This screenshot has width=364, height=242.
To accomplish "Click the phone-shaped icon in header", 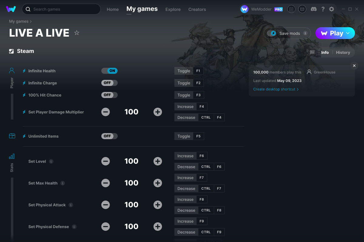I will point(291,9).
